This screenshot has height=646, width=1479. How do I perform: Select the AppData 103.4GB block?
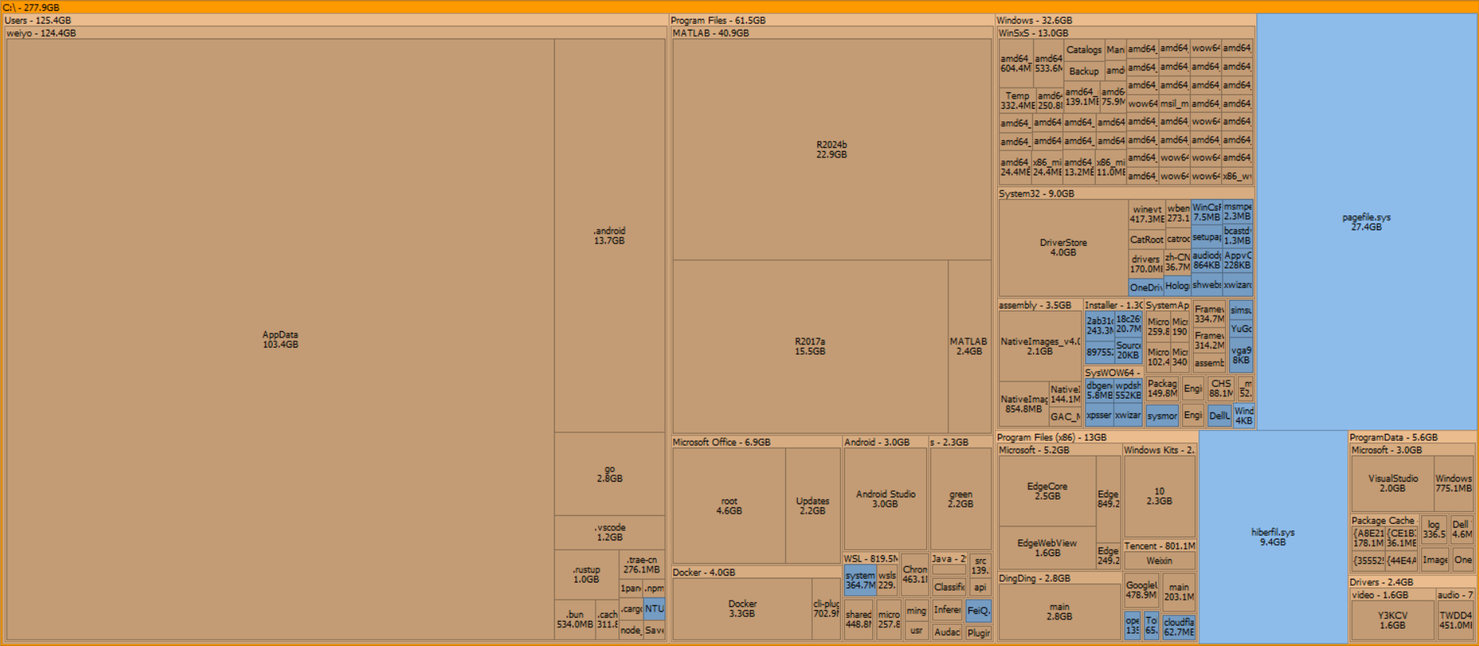[x=280, y=339]
